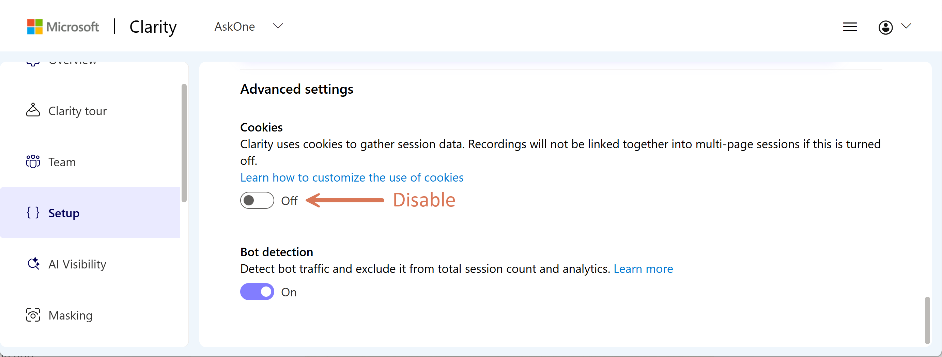Disable the Bot detection toggle
Image resolution: width=942 pixels, height=357 pixels.
257,292
